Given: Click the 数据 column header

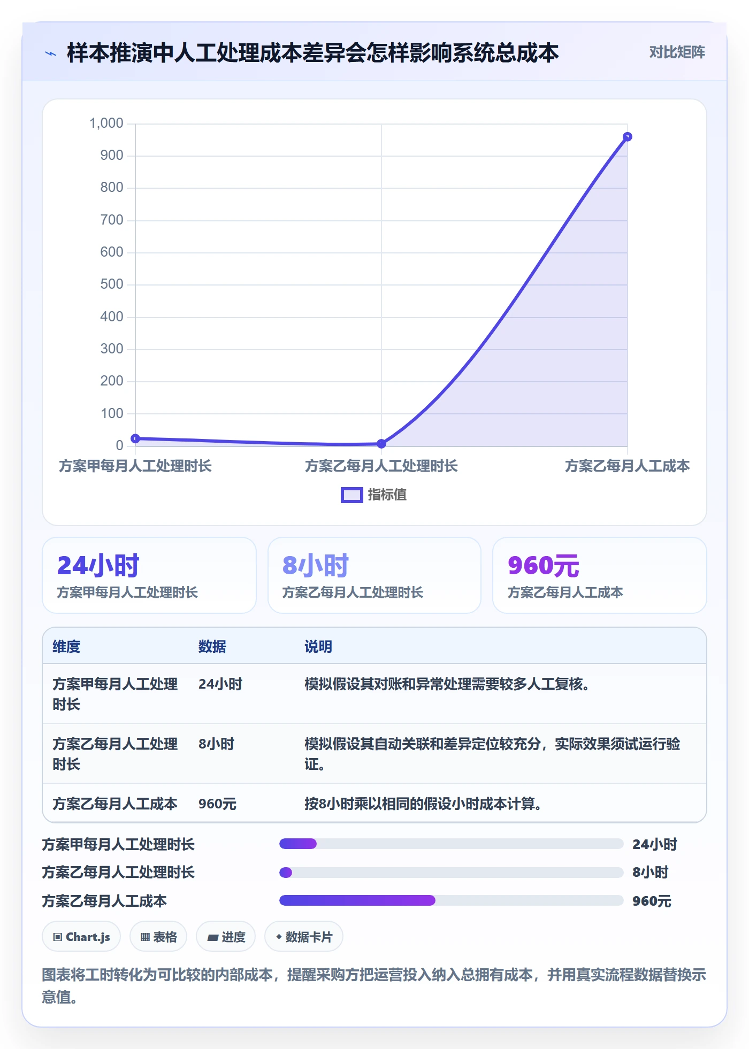Looking at the screenshot, I should point(212,646).
